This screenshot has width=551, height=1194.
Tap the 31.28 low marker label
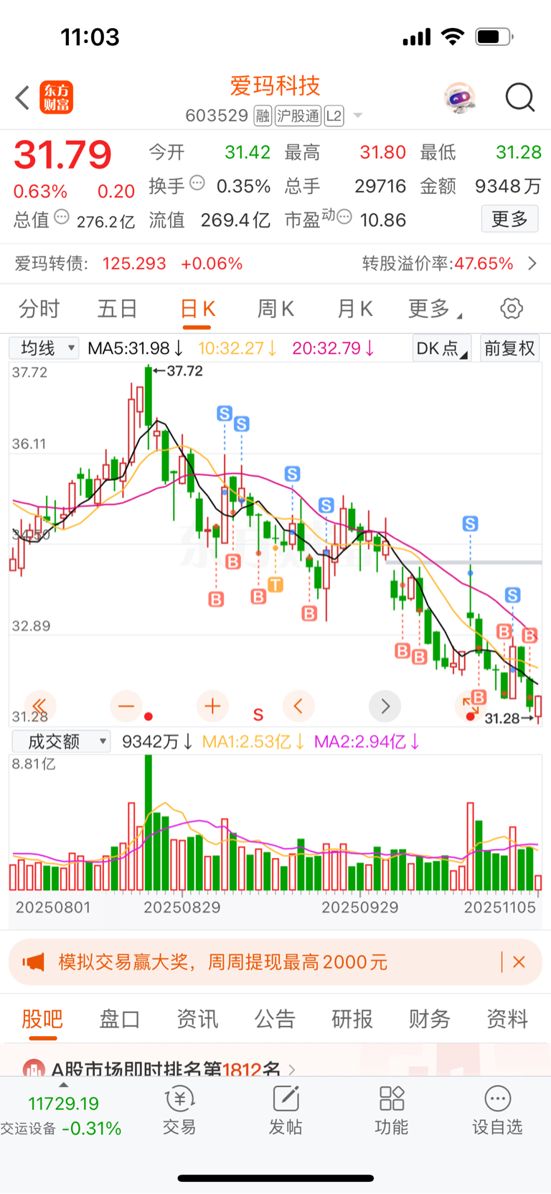509,718
